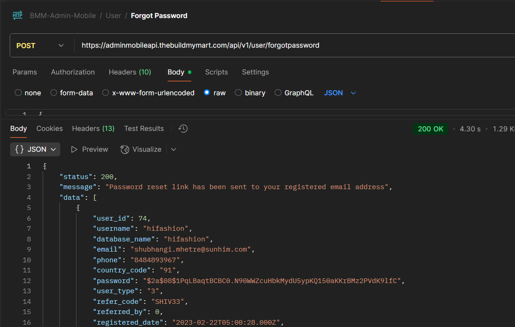Open the Scripts tab

216,72
